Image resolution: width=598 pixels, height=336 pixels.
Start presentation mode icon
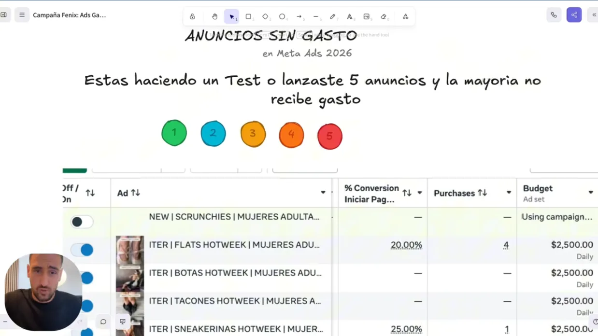point(123,322)
